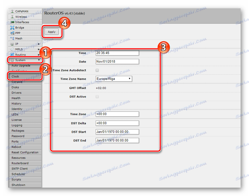Screen dimensions: 249x196
Task: Open the Routerboard item
Action: tap(25, 163)
